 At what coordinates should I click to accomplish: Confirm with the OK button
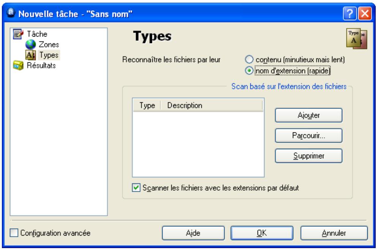(262, 233)
